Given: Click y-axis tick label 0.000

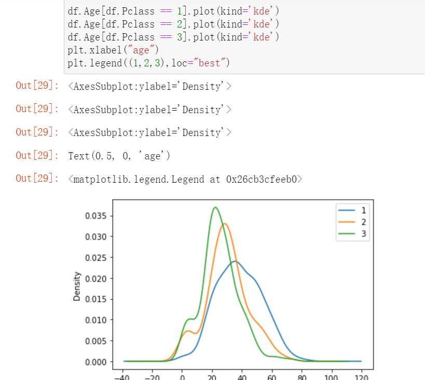Looking at the screenshot, I should click(95, 362).
